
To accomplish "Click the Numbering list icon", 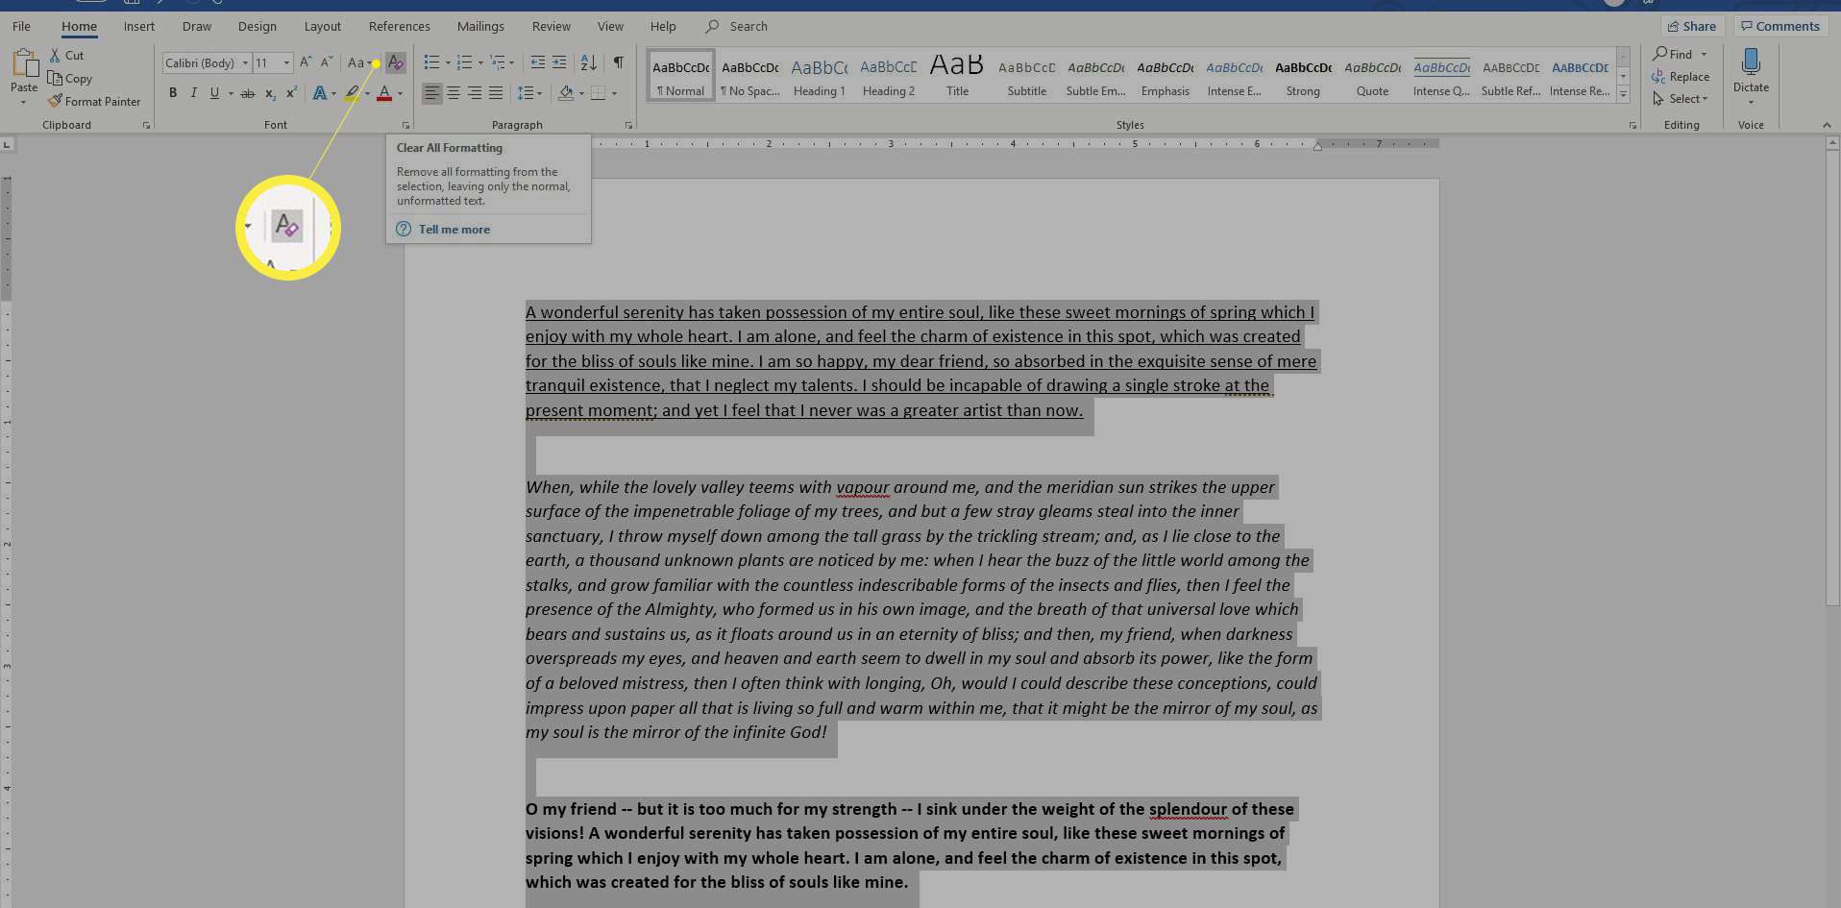I will [465, 62].
